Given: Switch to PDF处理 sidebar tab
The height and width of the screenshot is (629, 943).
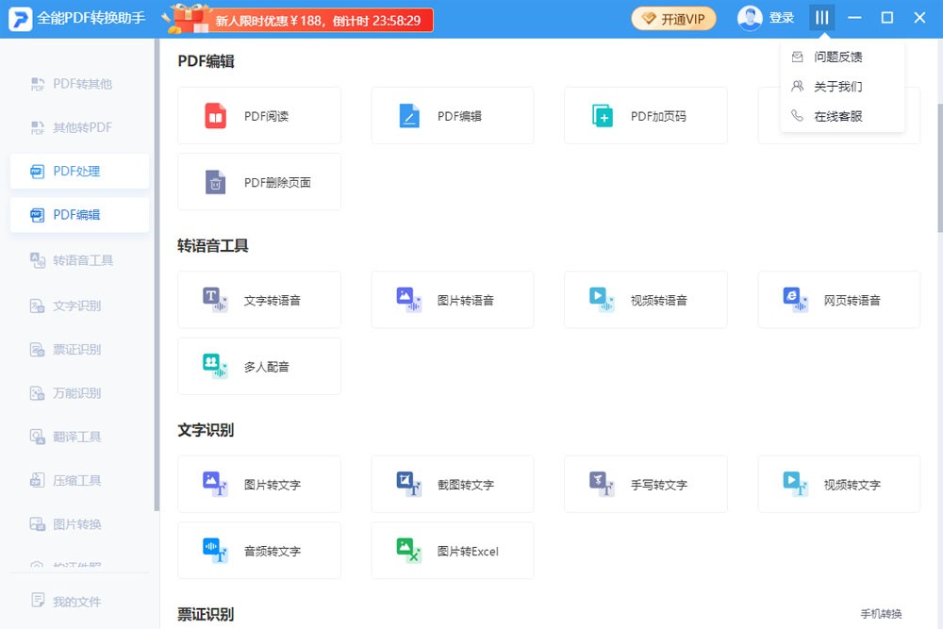Looking at the screenshot, I should pos(79,171).
